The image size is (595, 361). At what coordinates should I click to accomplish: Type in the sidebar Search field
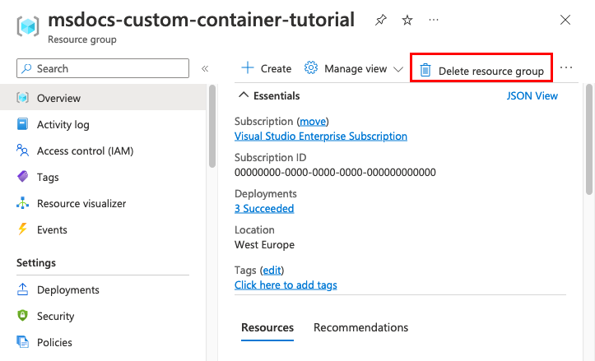[x=107, y=69]
